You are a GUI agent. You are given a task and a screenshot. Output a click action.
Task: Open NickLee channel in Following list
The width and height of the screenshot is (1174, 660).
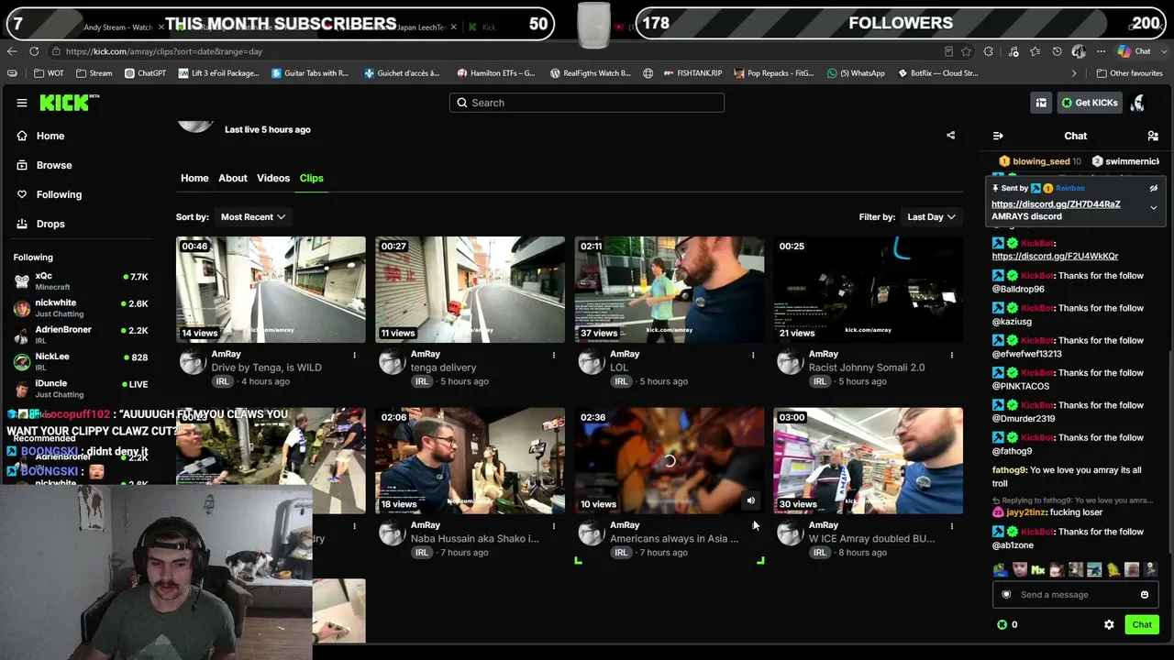tap(81, 361)
